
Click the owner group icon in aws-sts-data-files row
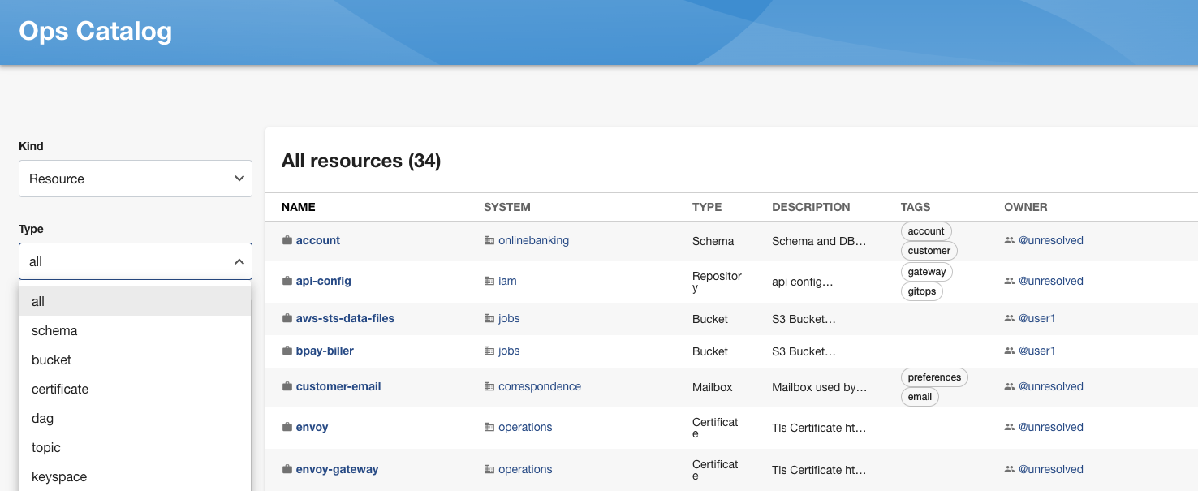1010,318
